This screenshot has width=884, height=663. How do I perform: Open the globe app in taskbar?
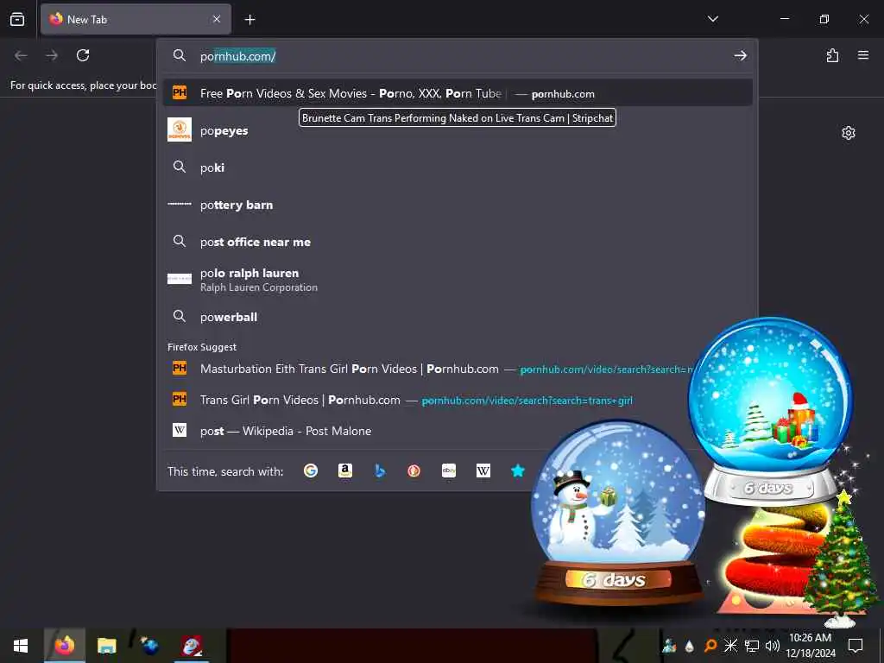pos(148,646)
